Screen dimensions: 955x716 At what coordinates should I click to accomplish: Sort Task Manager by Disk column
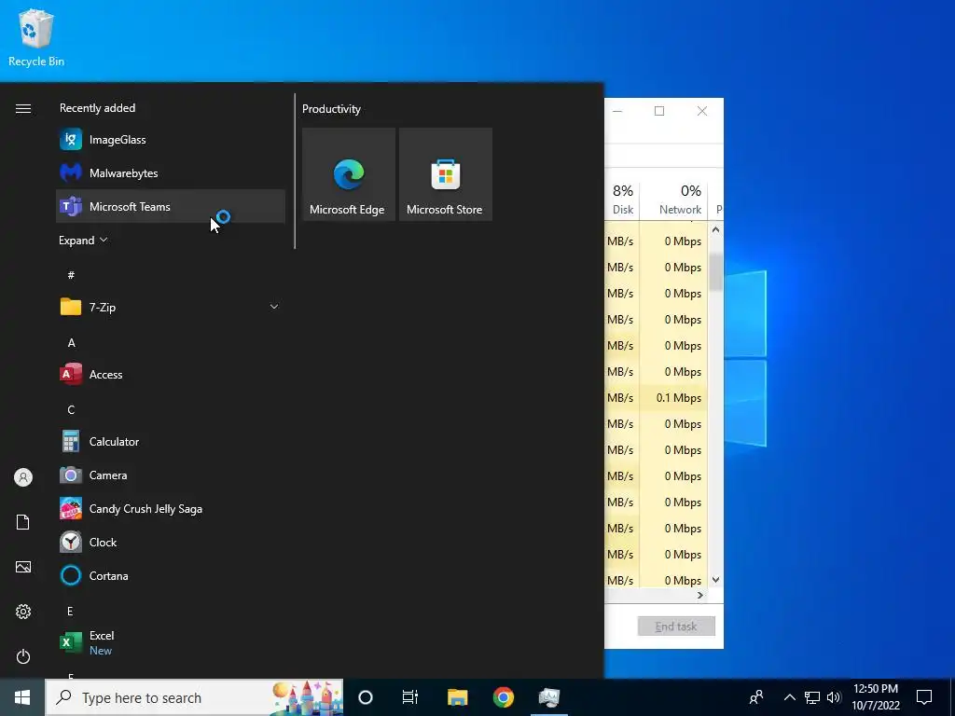[x=622, y=200]
